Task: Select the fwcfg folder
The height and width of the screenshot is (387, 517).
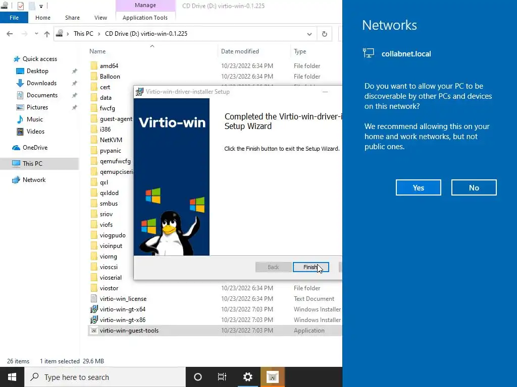Action: (107, 108)
